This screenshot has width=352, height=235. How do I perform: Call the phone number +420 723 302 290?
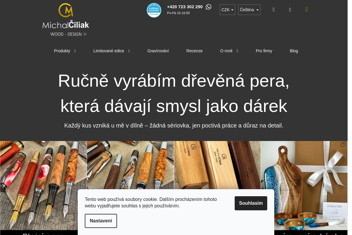coord(185,7)
